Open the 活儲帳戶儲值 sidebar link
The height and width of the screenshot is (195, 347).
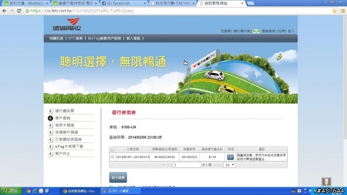tap(66, 132)
